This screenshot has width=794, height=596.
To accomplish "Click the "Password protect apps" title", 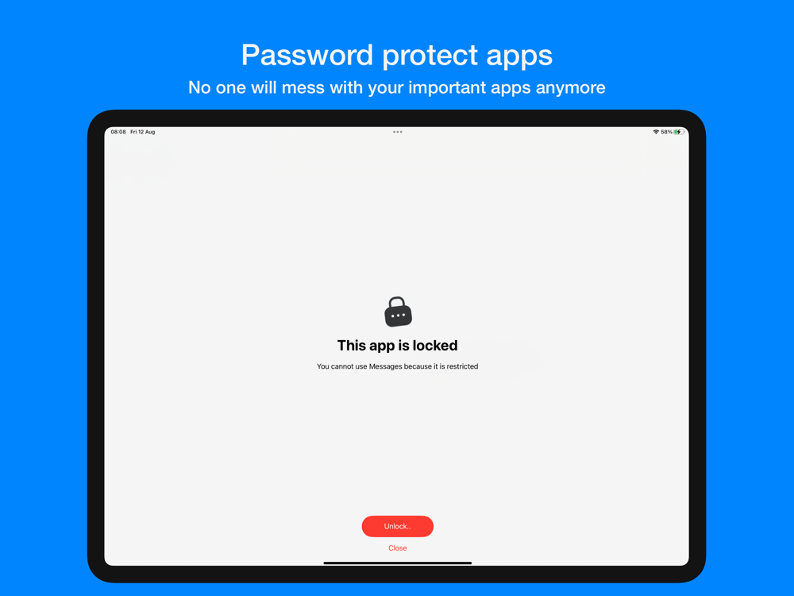I will coord(397,56).
